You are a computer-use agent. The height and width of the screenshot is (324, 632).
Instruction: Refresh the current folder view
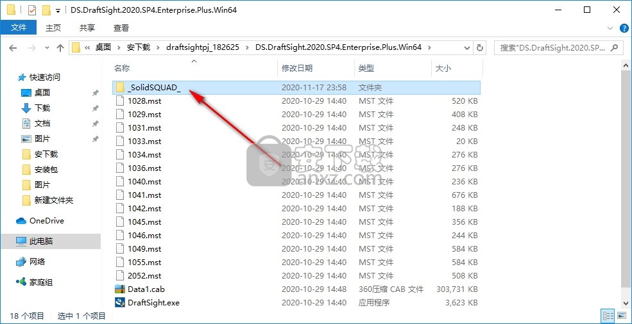480,47
